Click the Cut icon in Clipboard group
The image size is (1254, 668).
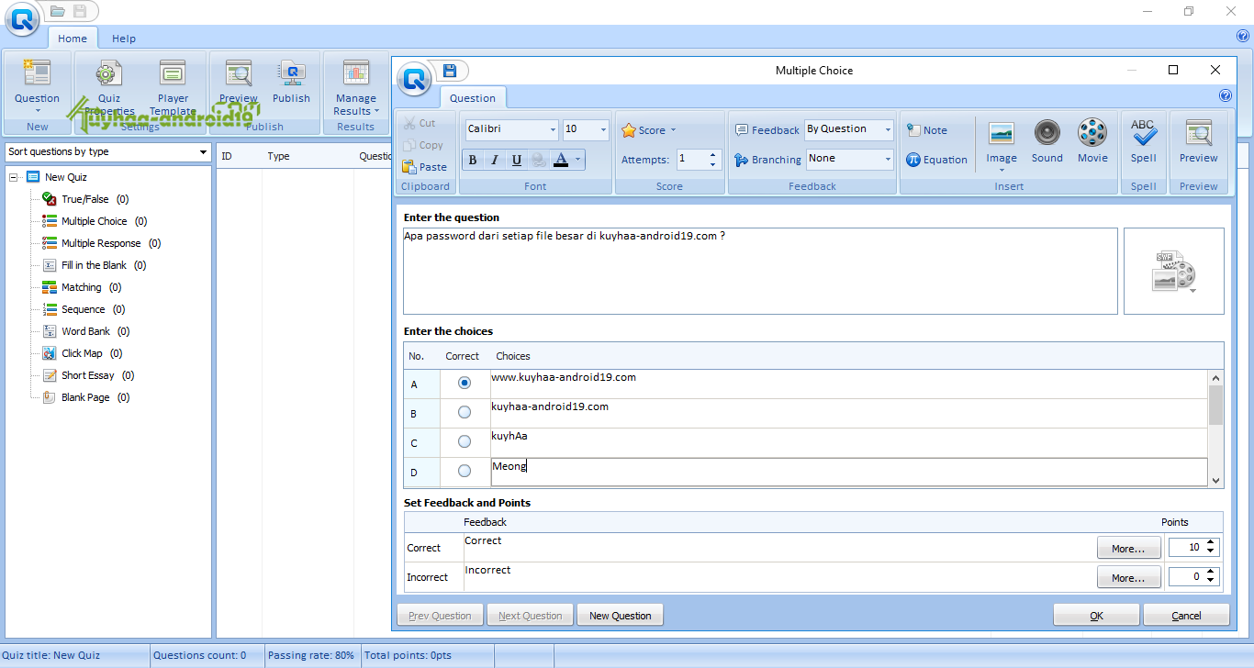[410, 123]
